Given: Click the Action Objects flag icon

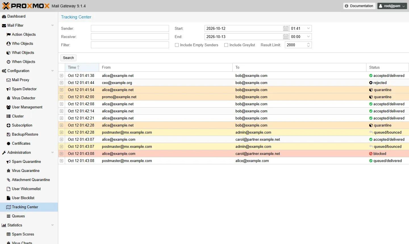Looking at the screenshot, I should pyautogui.click(x=9, y=35).
